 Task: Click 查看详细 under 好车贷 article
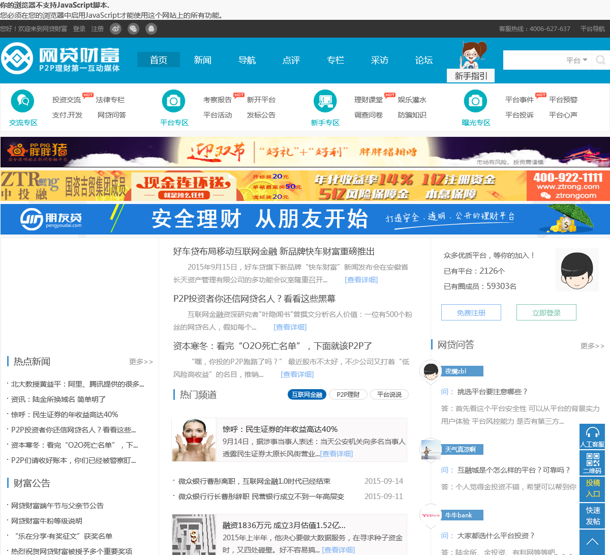click(361, 280)
